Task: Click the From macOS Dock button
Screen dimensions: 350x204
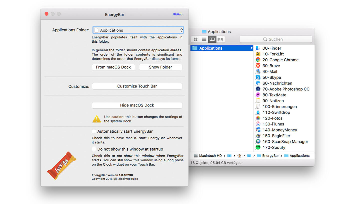Action: click(x=113, y=67)
